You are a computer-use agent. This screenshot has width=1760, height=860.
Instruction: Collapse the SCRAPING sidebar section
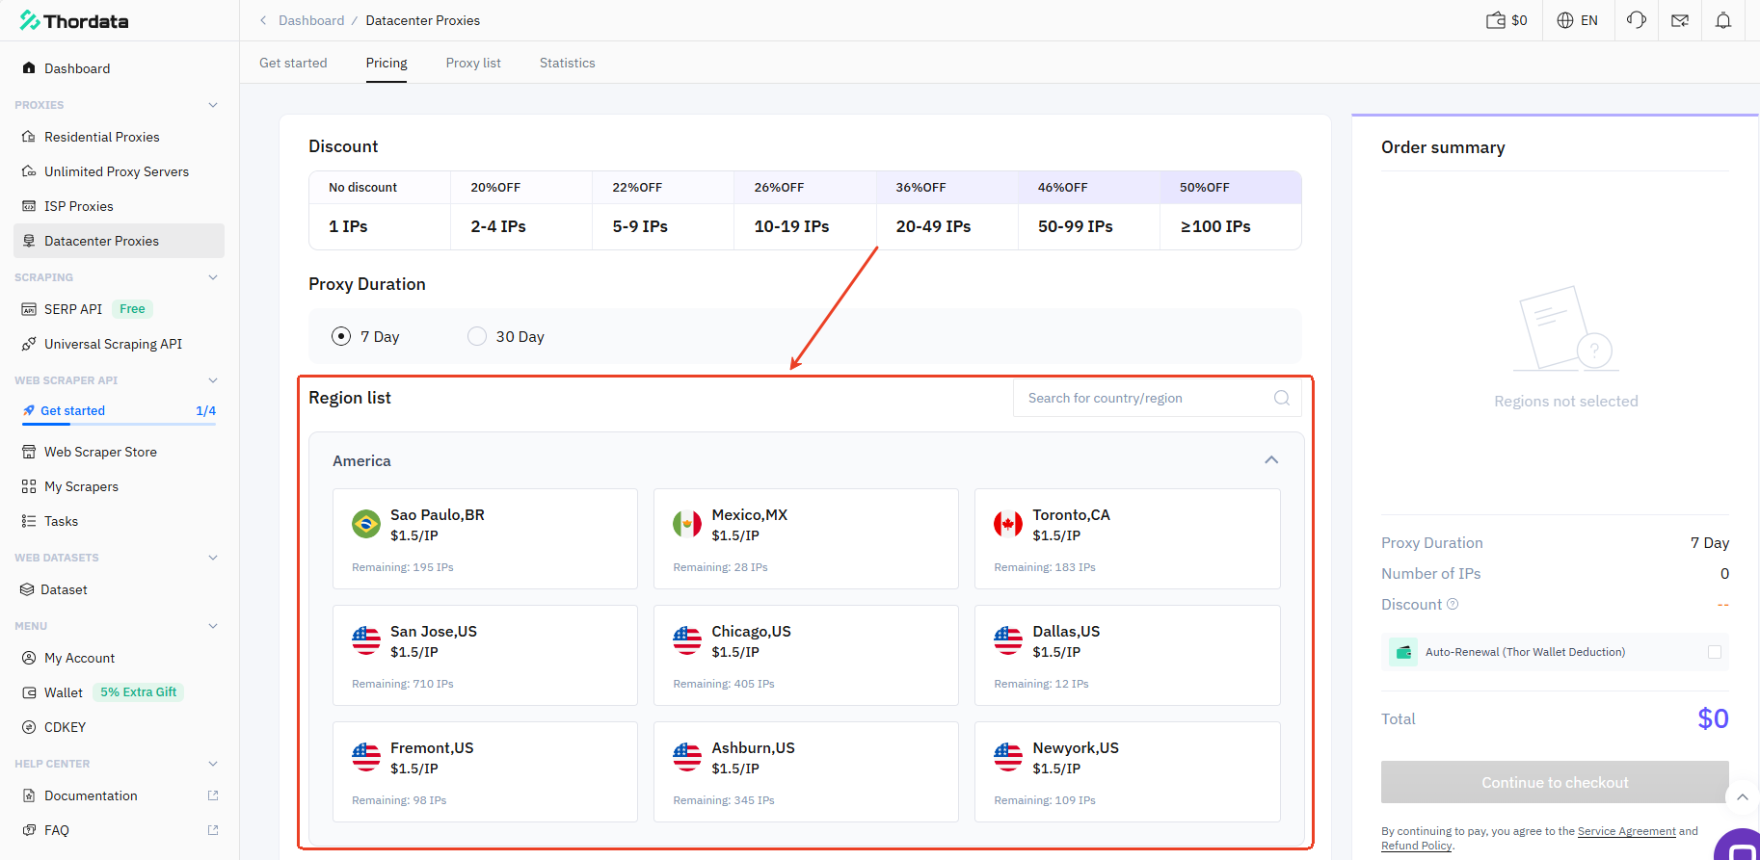pos(213,277)
